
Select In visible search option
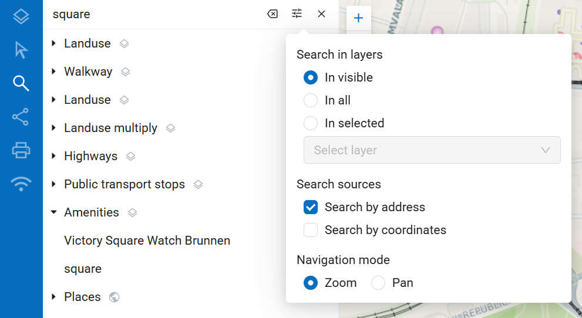click(311, 77)
